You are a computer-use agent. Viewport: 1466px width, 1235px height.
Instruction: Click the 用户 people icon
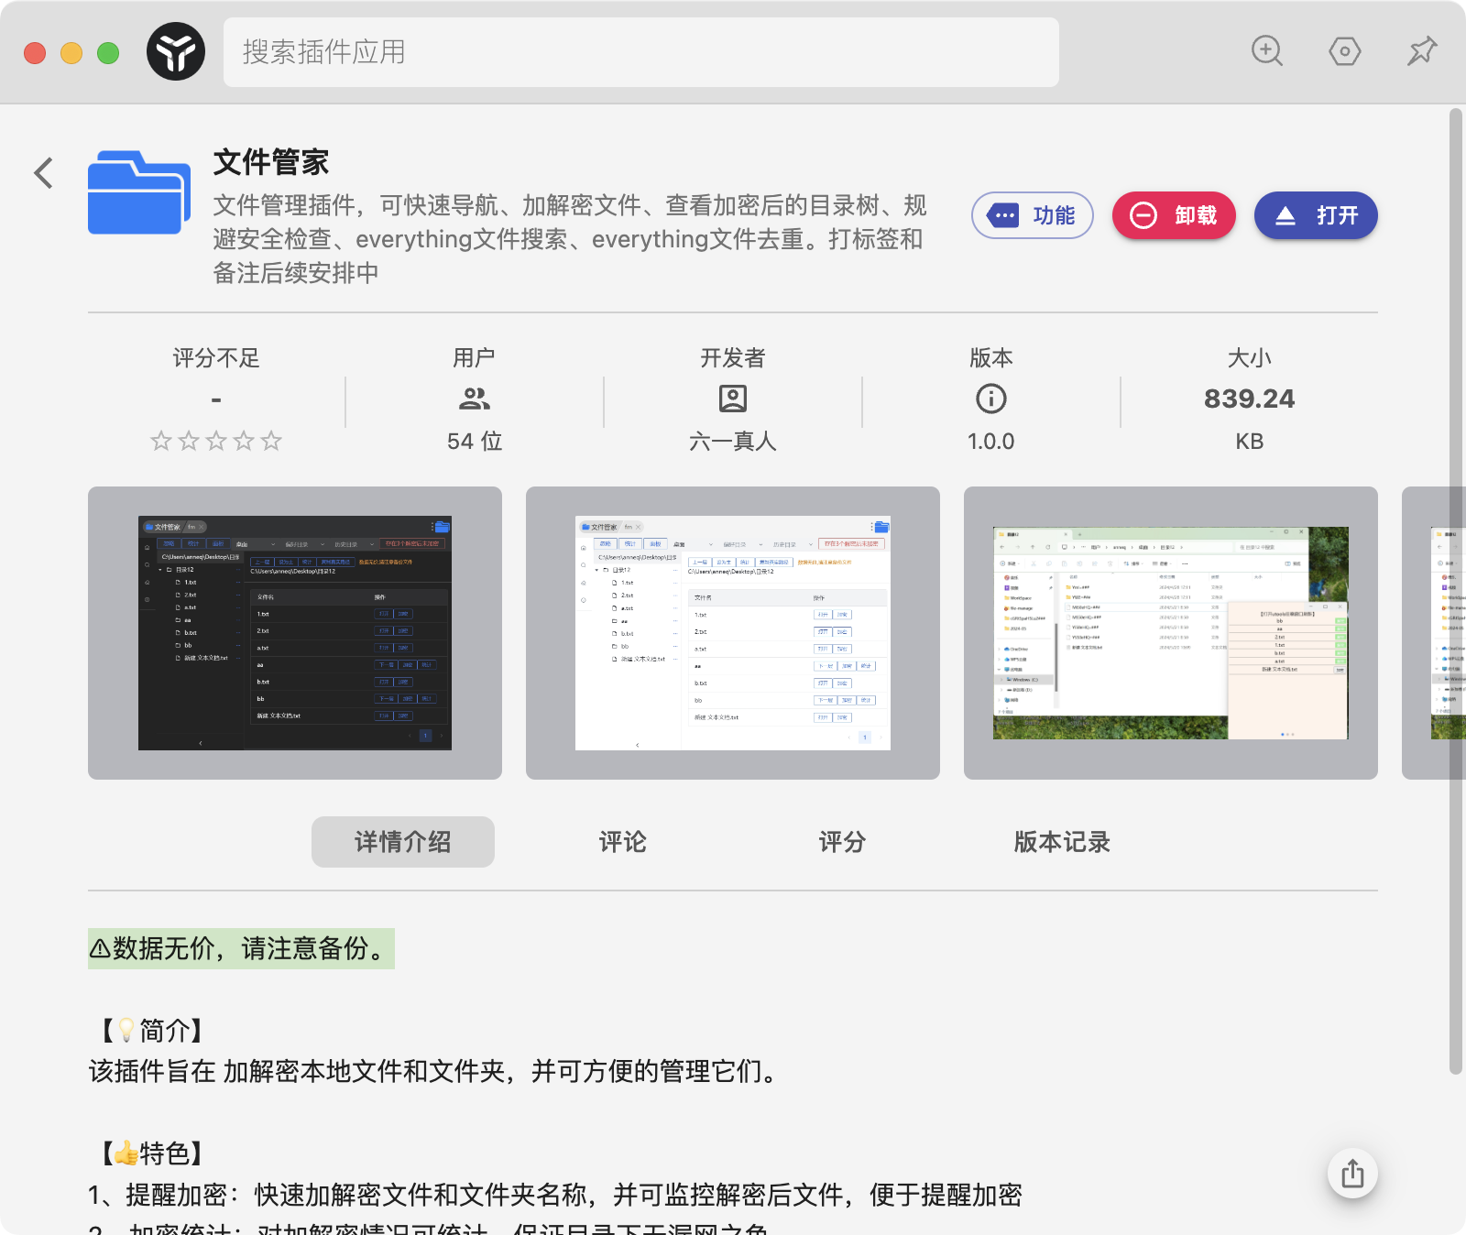click(x=475, y=399)
